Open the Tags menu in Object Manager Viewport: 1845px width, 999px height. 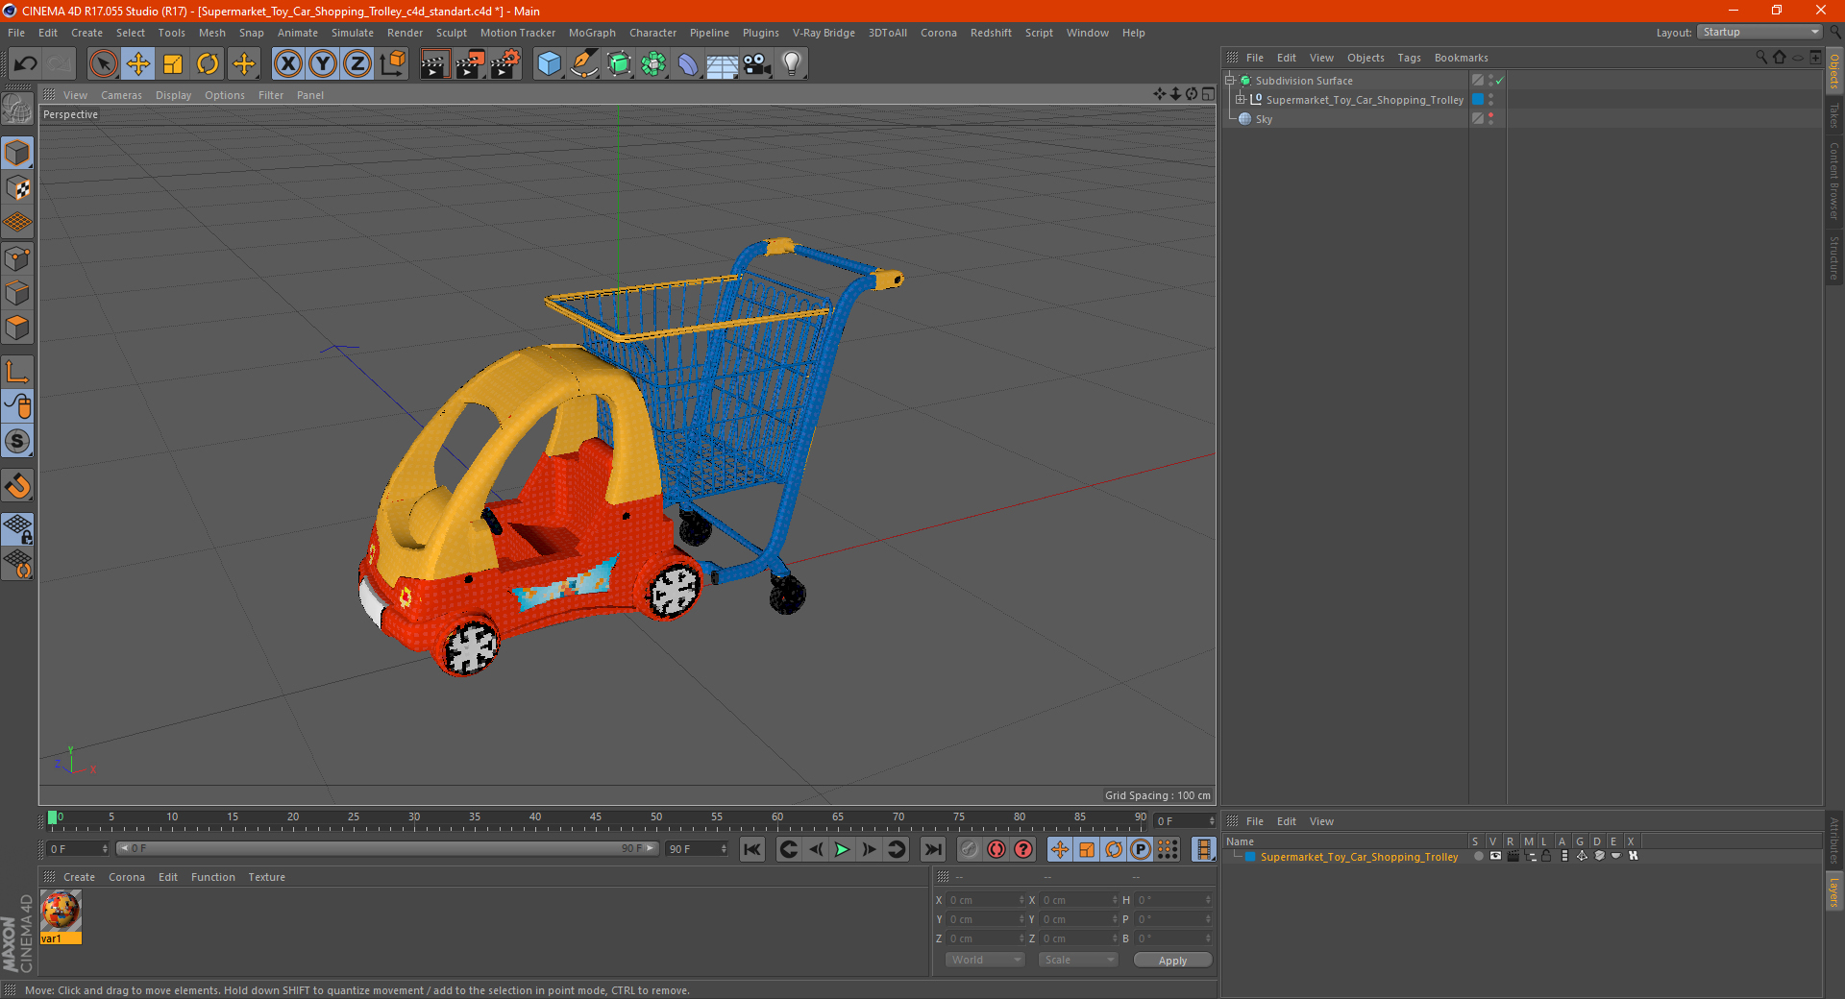tap(1409, 58)
